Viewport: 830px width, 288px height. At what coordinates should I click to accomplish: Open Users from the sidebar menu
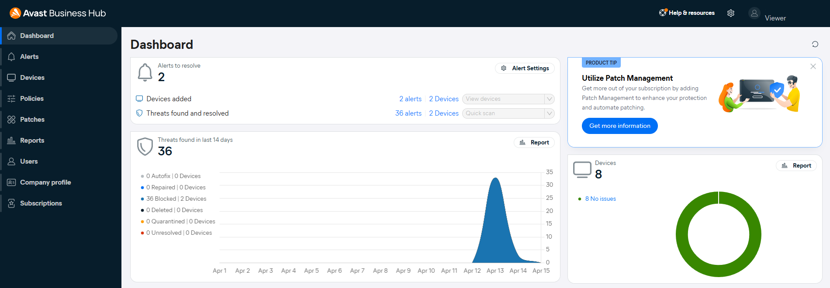[59, 161]
